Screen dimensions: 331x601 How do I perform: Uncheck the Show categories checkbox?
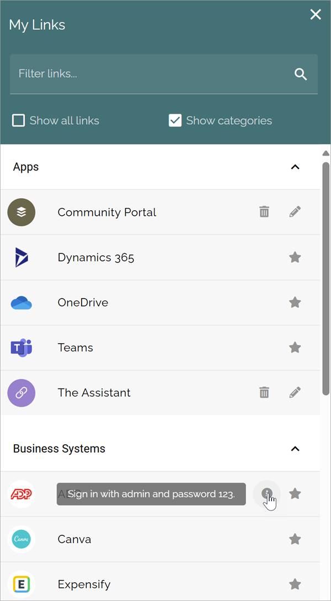175,120
